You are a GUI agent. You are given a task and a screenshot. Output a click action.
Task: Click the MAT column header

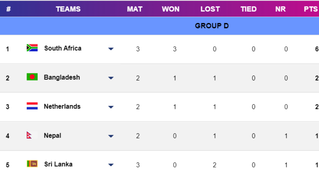tap(135, 9)
